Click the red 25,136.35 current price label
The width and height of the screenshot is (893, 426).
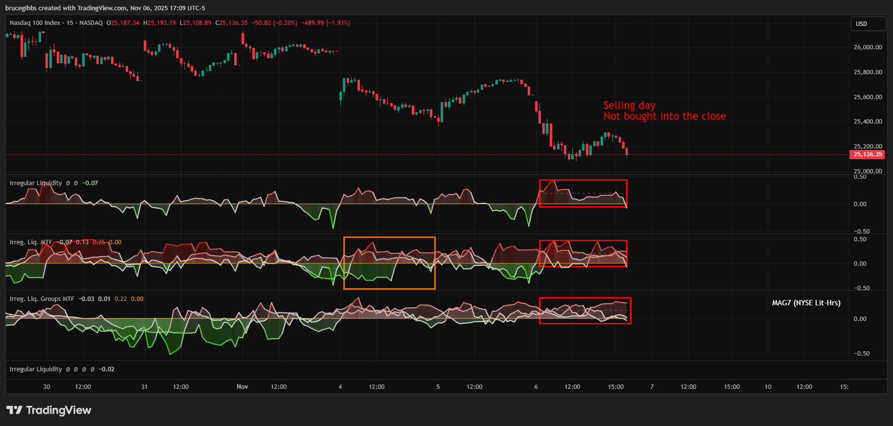(x=868, y=154)
